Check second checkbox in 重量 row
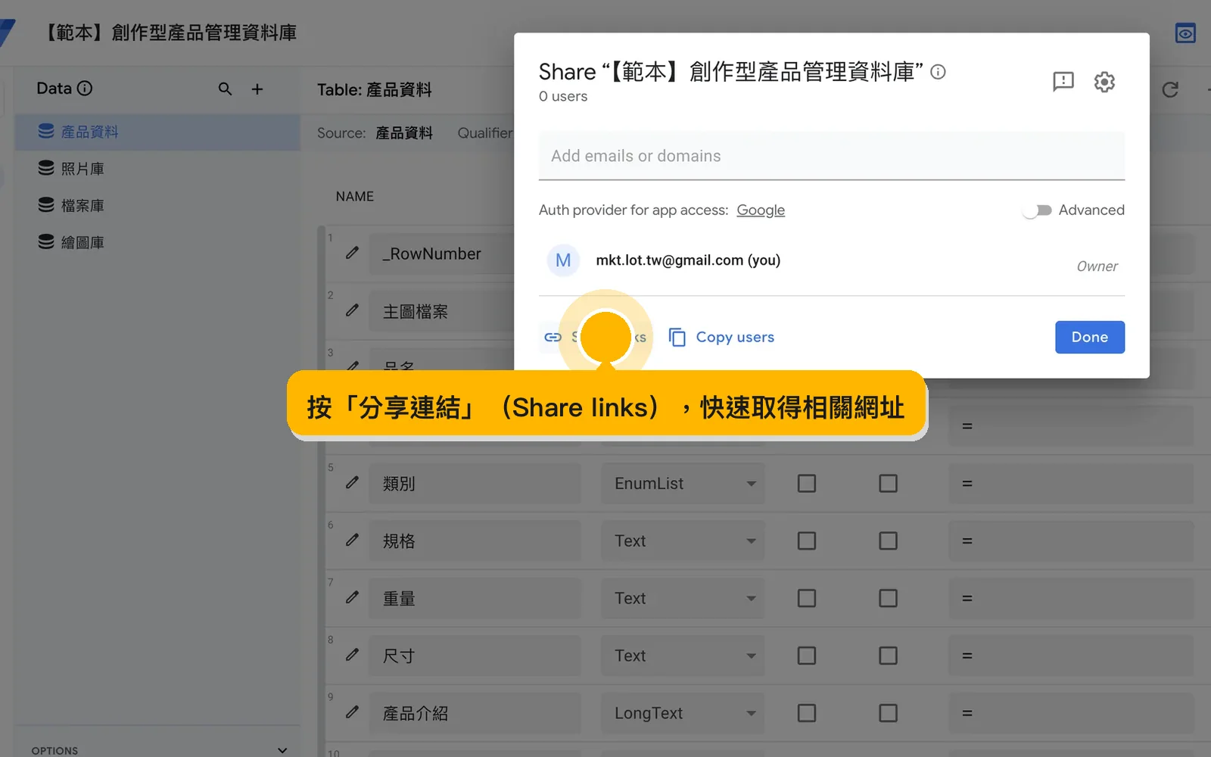The width and height of the screenshot is (1211, 757). pos(888,599)
